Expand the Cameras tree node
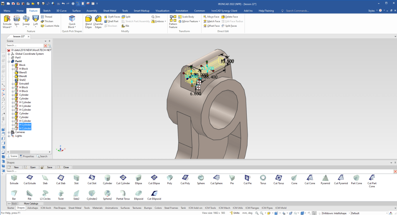 9,132
